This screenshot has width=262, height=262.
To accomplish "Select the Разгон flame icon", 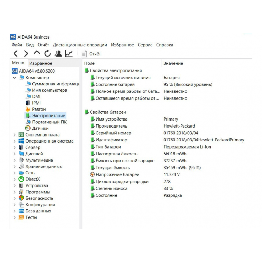I will point(28,109).
